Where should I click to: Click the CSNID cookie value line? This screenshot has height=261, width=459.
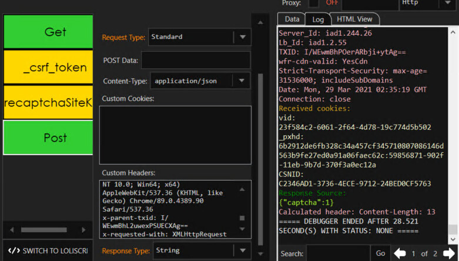(x=355, y=183)
